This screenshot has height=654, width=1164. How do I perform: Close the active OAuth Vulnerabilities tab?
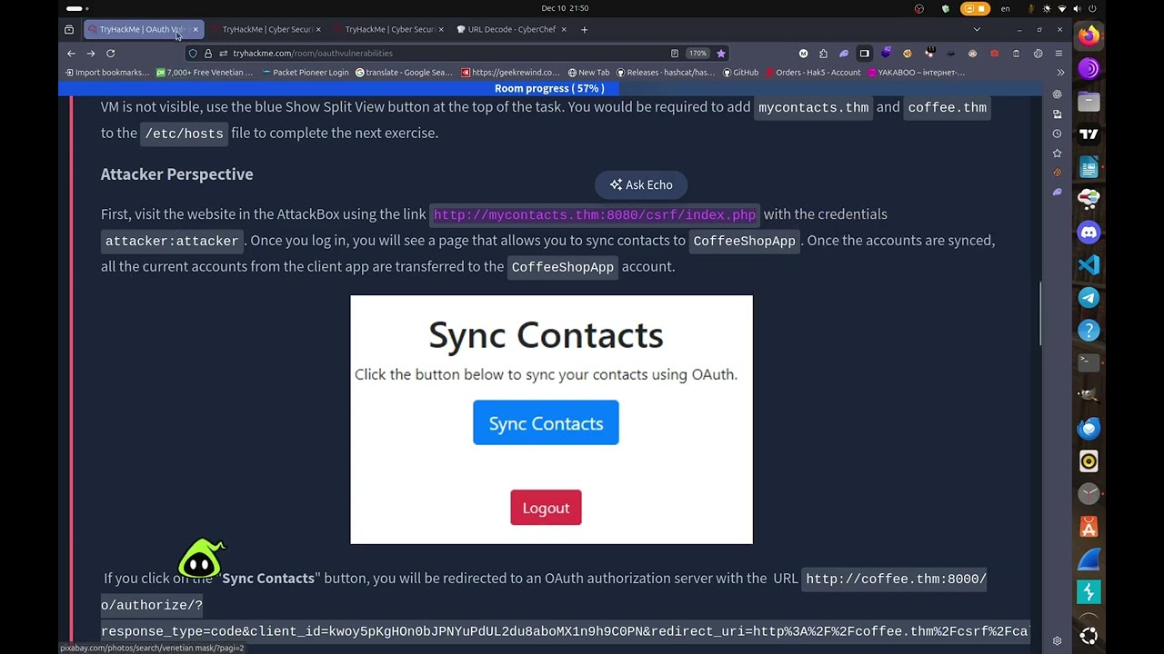(195, 29)
